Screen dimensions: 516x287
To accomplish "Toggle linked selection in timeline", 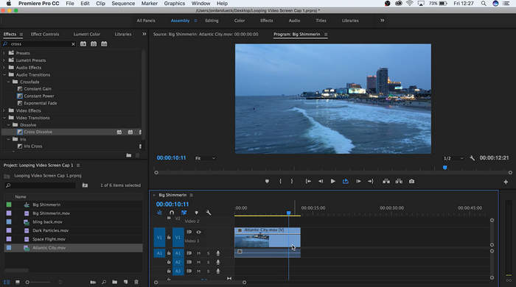I will click(x=184, y=213).
